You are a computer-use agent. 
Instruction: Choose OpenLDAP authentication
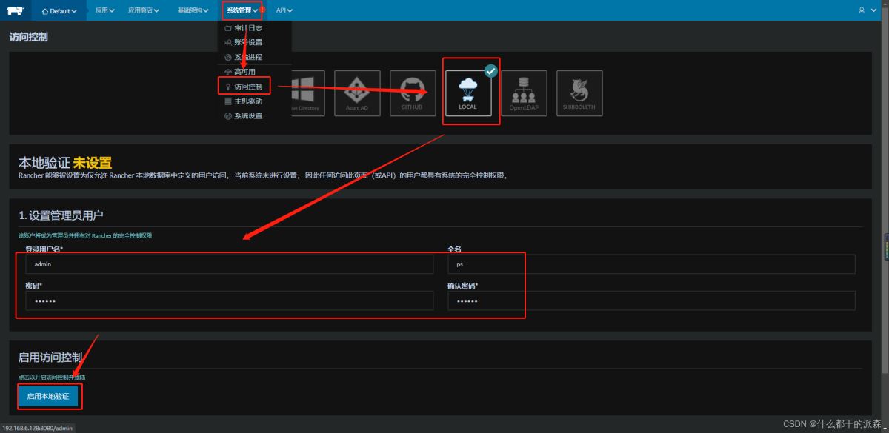[x=524, y=93]
